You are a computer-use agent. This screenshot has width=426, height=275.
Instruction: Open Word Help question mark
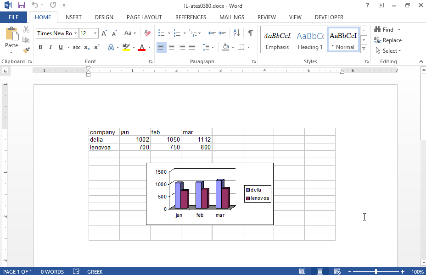click(367, 5)
